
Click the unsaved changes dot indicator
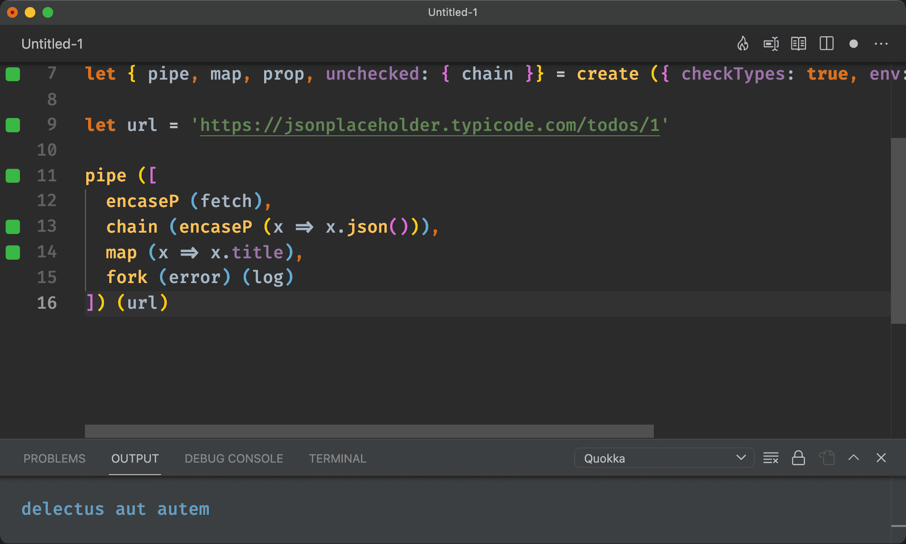[x=854, y=44]
